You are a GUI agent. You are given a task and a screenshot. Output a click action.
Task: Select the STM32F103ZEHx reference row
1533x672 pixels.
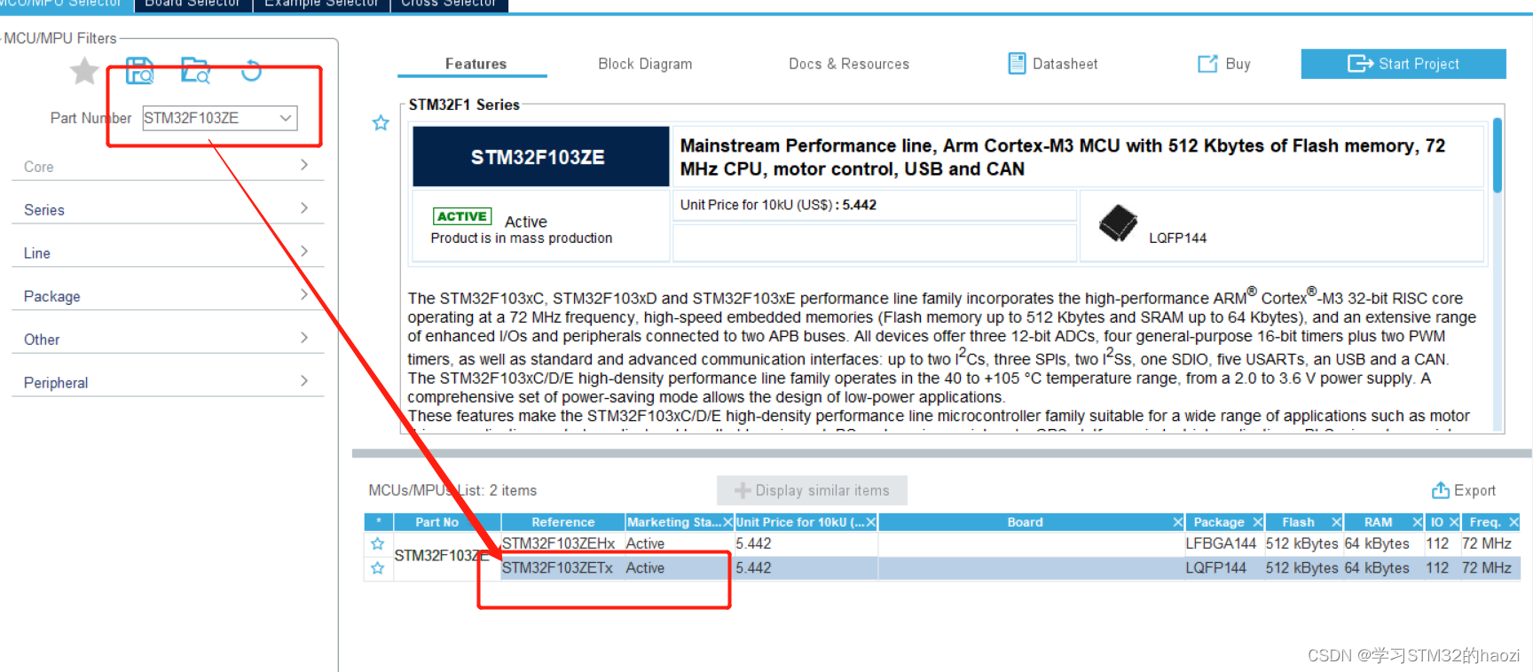558,543
